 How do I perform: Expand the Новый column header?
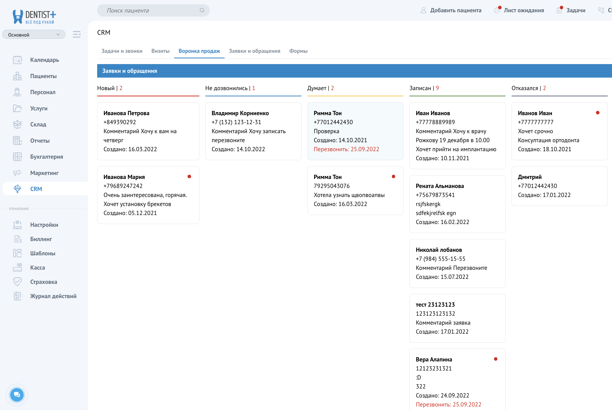pyautogui.click(x=110, y=88)
